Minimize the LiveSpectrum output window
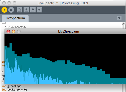 (x=14, y=31)
